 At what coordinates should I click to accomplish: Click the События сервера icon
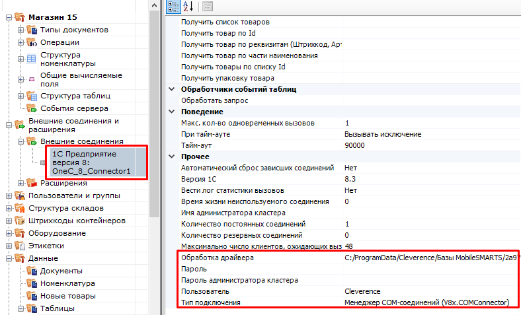(32, 108)
